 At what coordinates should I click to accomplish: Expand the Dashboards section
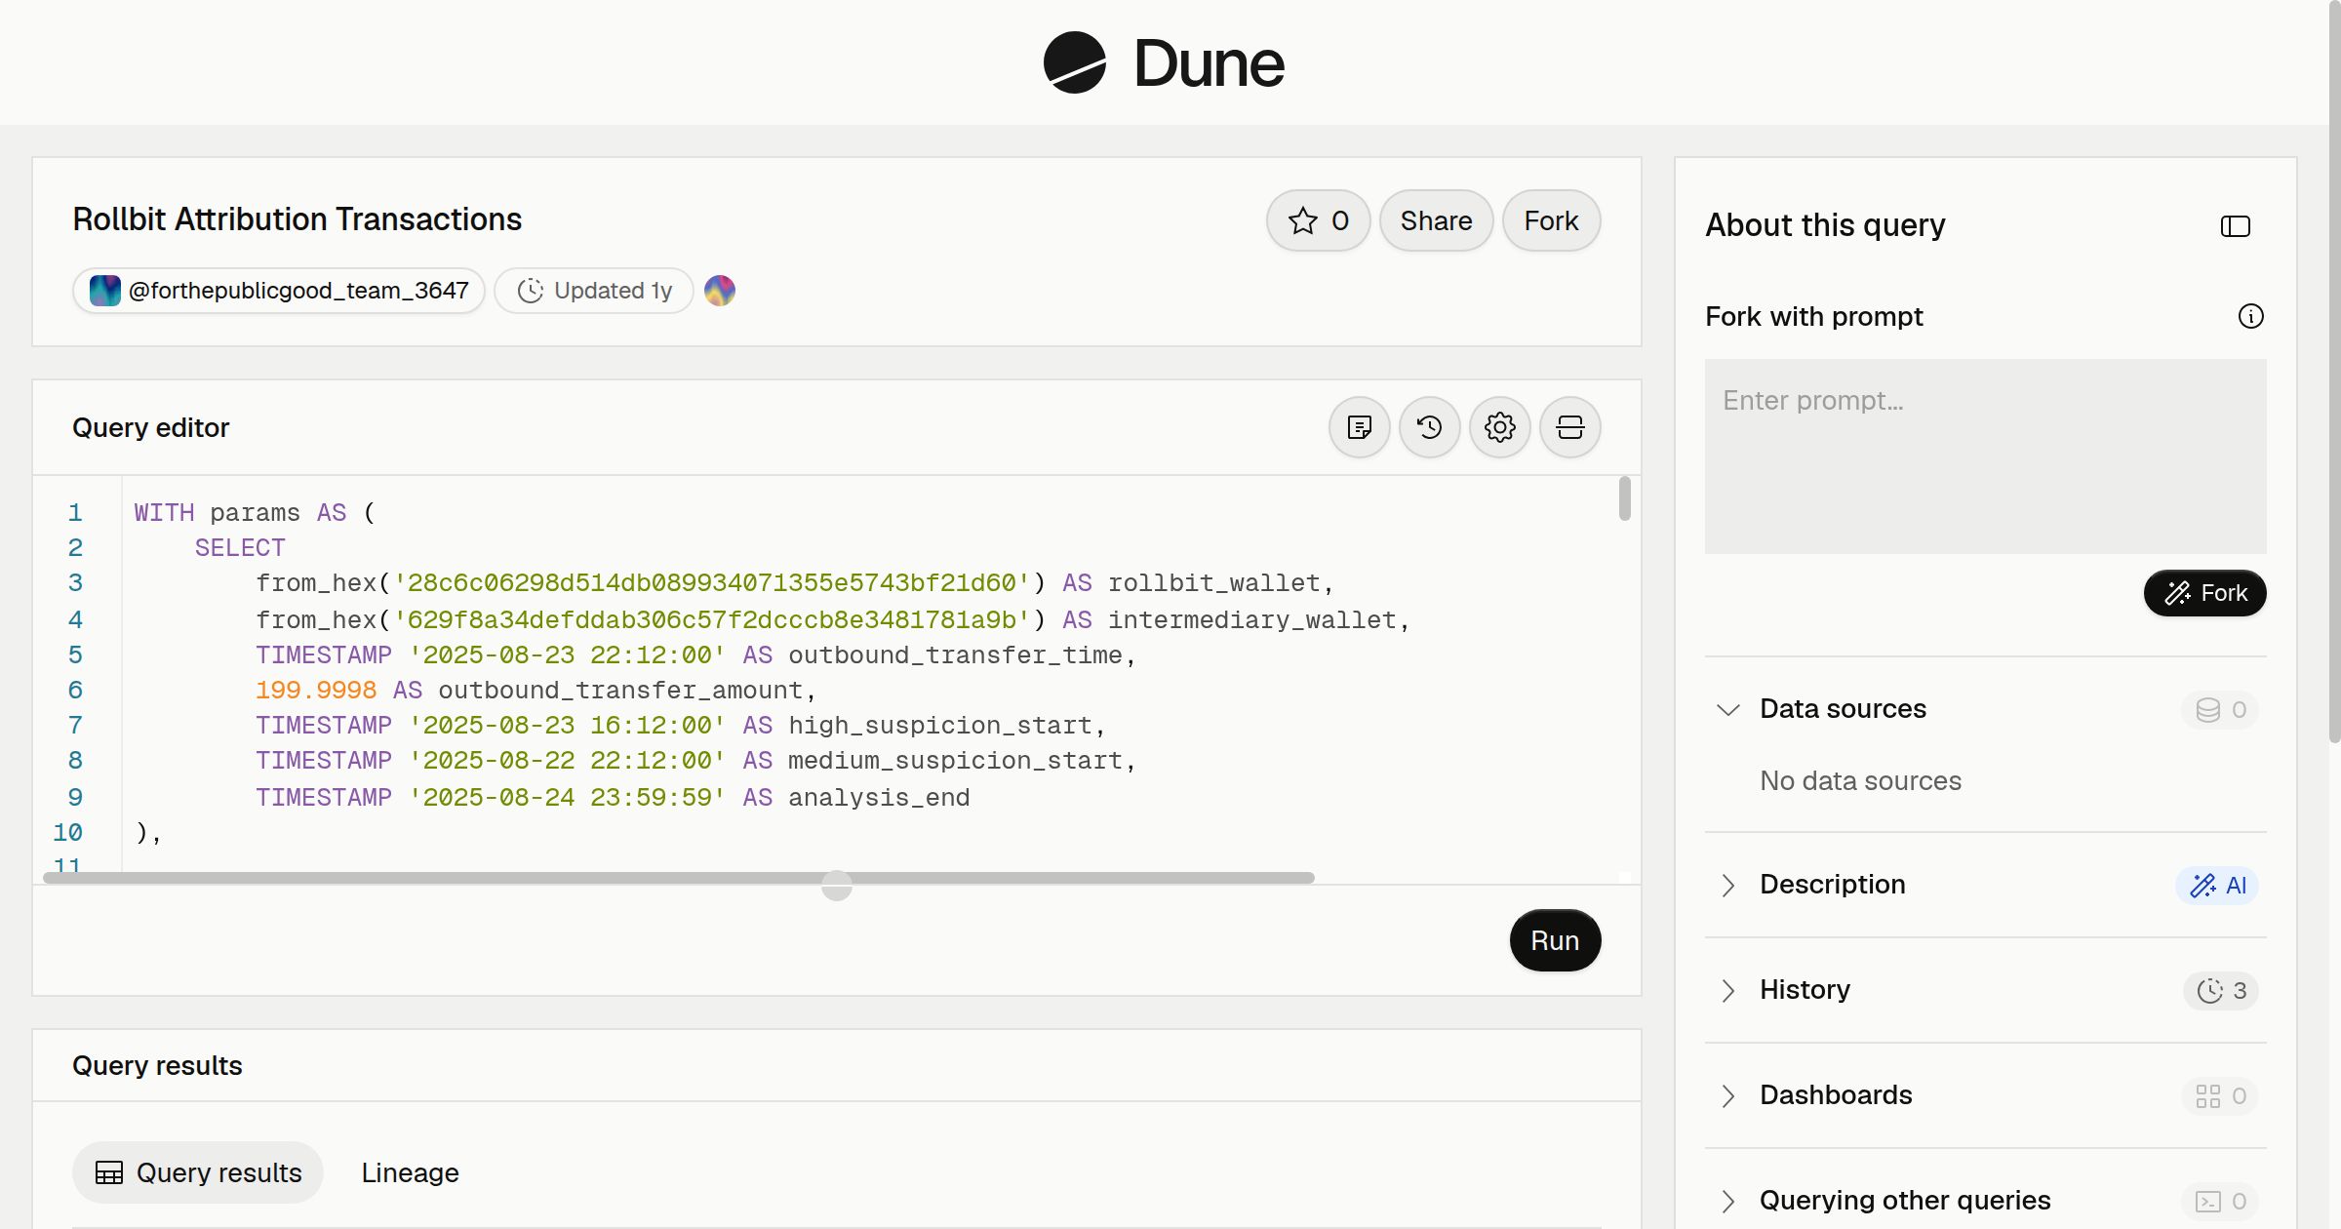tap(1727, 1095)
